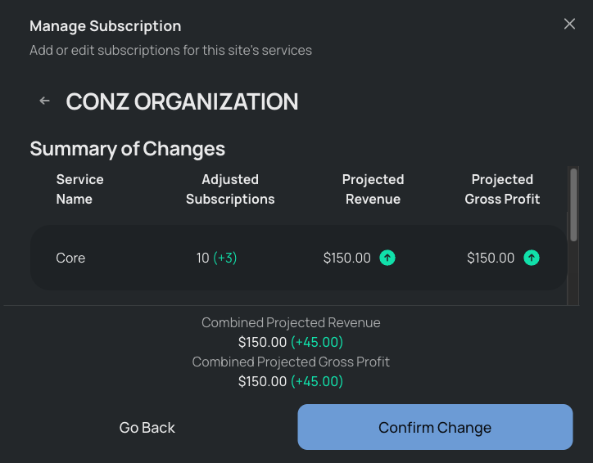Image resolution: width=593 pixels, height=463 pixels.
Task: Go back to previous step
Action: [147, 428]
